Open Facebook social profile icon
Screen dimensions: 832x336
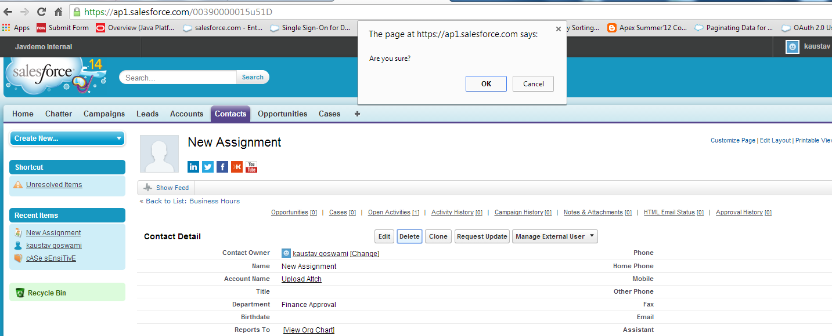coord(222,167)
